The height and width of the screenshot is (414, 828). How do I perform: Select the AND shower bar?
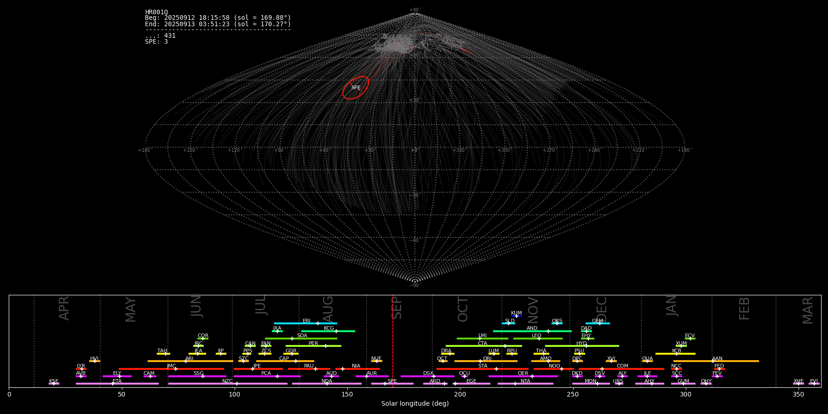click(532, 331)
